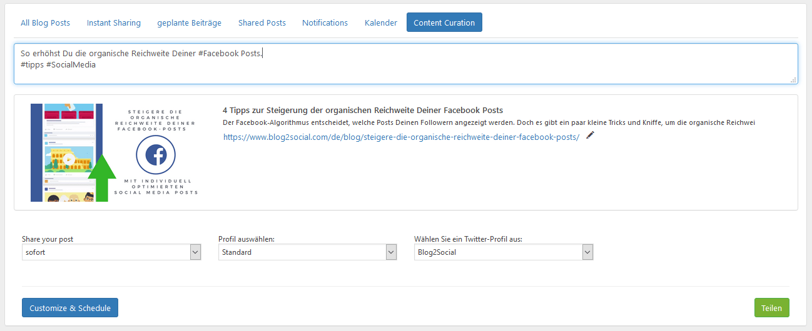This screenshot has width=812, height=331.
Task: Click into the post comment text area
Action: (x=406, y=64)
